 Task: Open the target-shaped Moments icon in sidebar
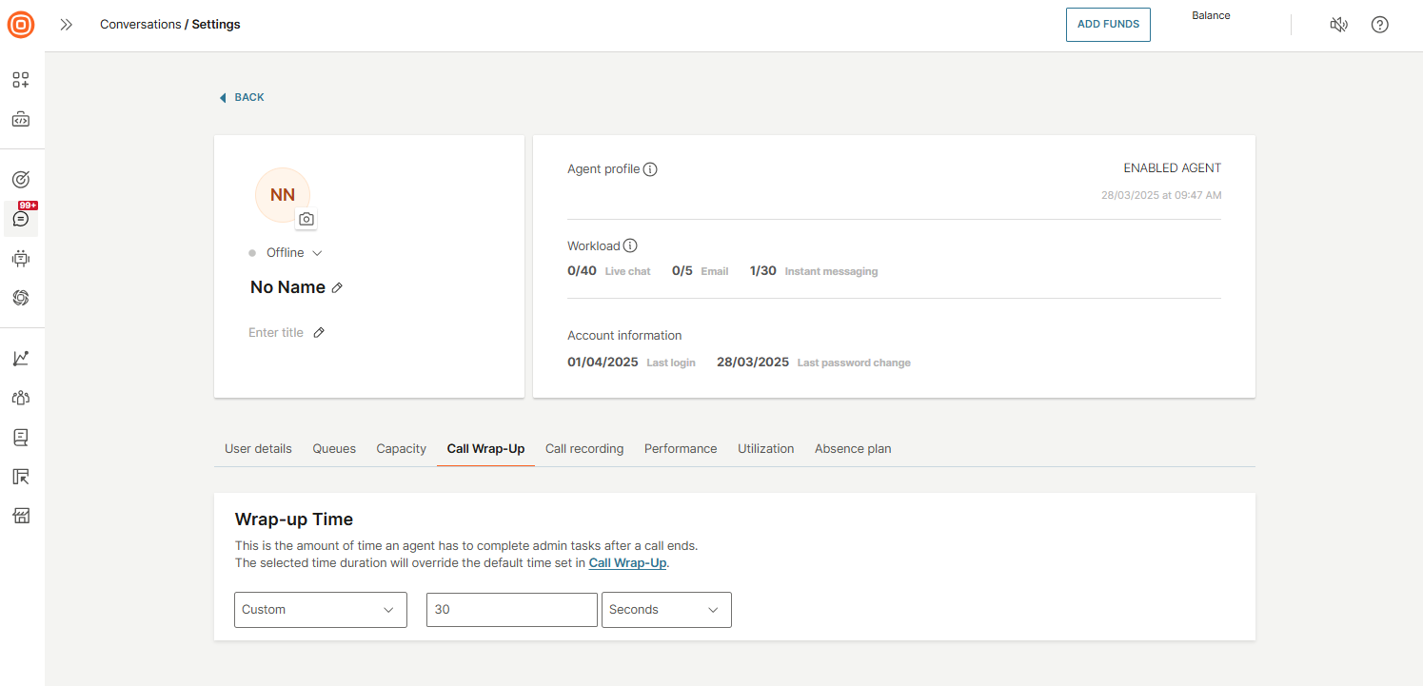pyautogui.click(x=21, y=179)
